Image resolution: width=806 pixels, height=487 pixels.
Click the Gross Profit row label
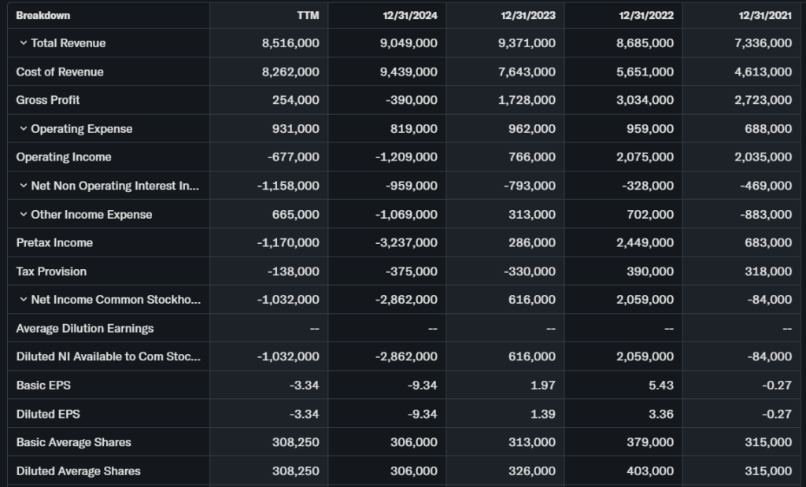[48, 100]
